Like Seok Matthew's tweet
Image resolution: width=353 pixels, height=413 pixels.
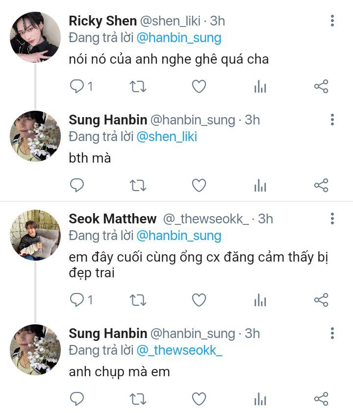pyautogui.click(x=199, y=300)
